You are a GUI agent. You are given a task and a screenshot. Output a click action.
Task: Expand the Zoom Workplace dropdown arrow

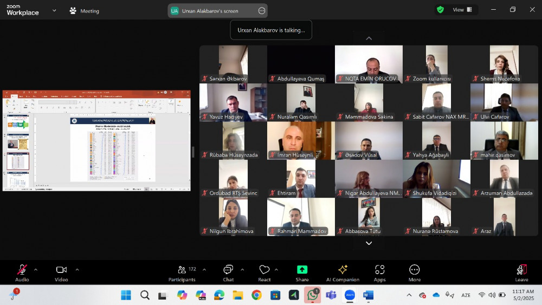pyautogui.click(x=54, y=10)
